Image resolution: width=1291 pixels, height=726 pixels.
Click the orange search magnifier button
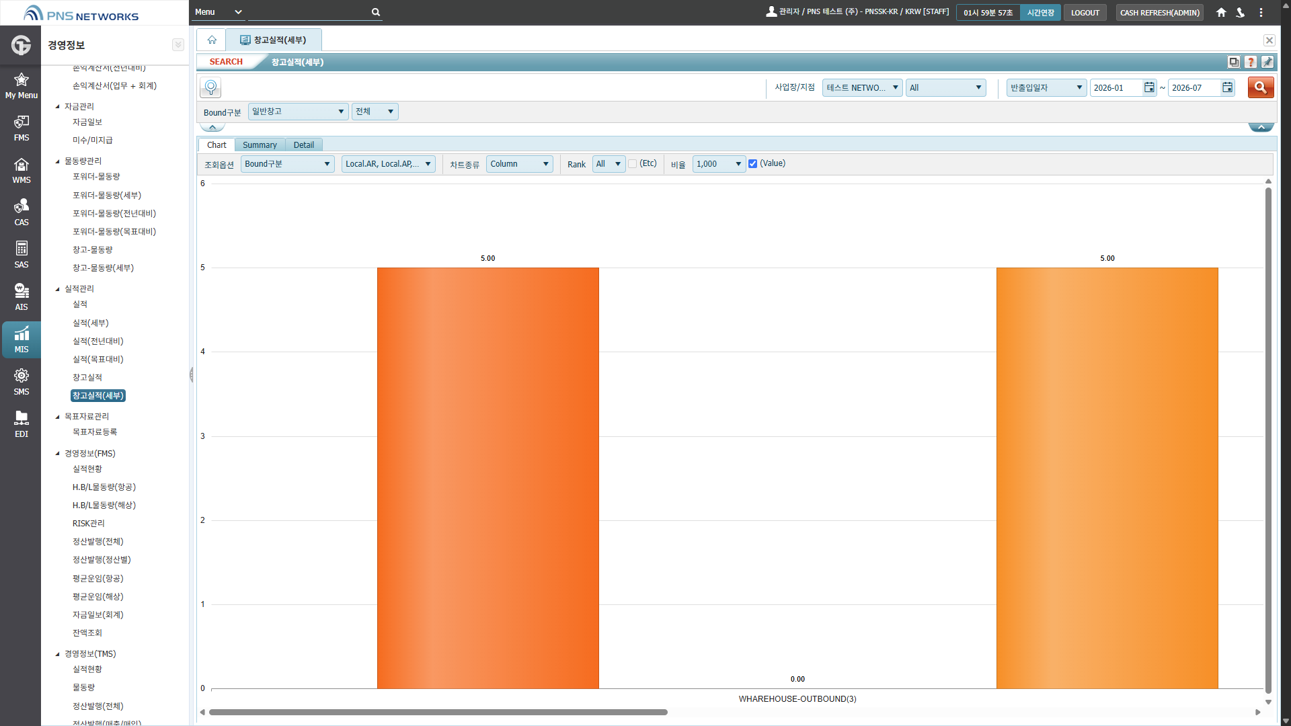tap(1261, 87)
